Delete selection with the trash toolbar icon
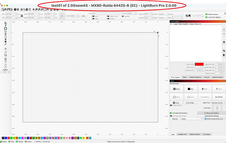Image resolution: width=226 pixels, height=143 pixels. pyautogui.click(x=30, y=9)
